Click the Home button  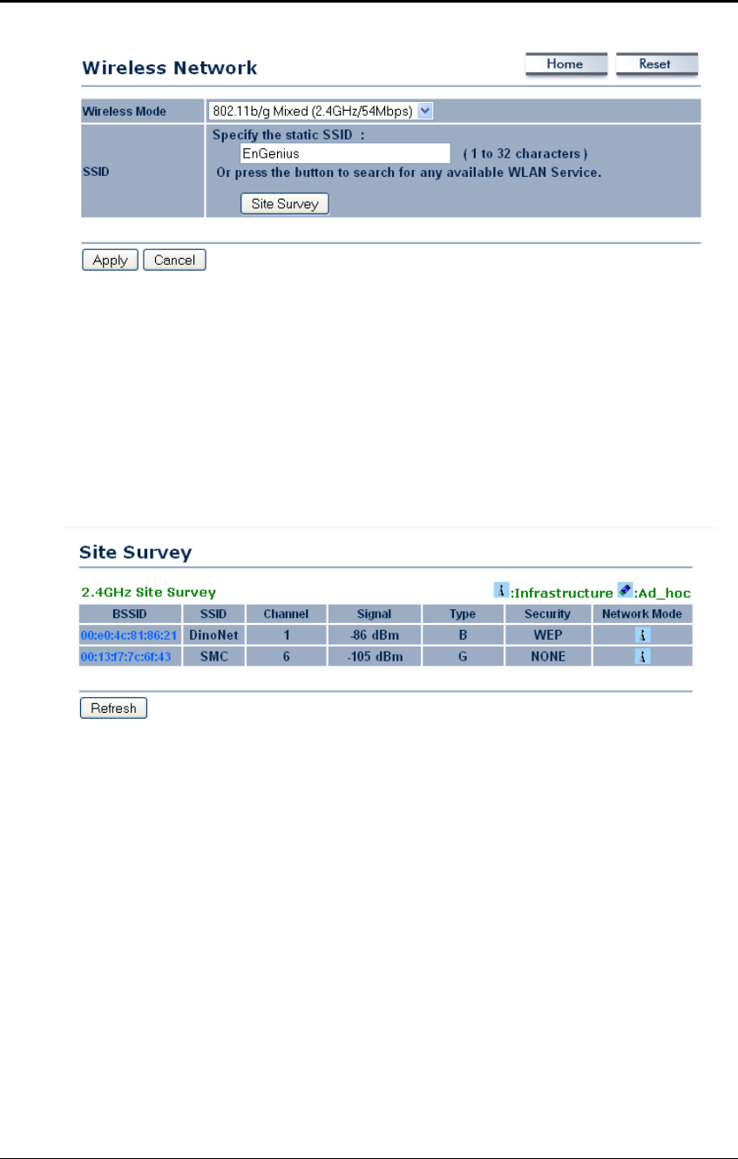point(566,64)
